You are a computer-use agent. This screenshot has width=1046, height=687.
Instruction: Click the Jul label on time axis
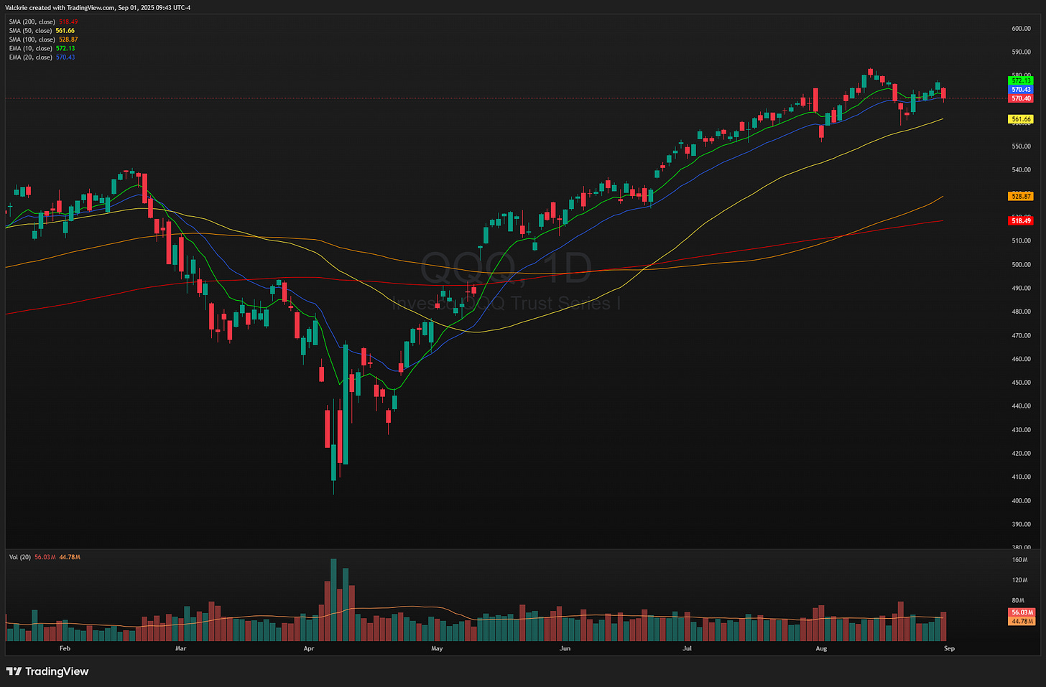(x=688, y=648)
